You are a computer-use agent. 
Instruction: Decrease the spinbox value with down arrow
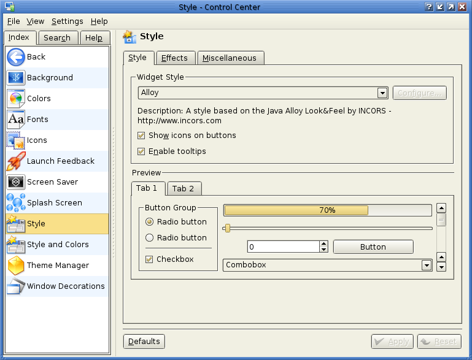coord(323,250)
